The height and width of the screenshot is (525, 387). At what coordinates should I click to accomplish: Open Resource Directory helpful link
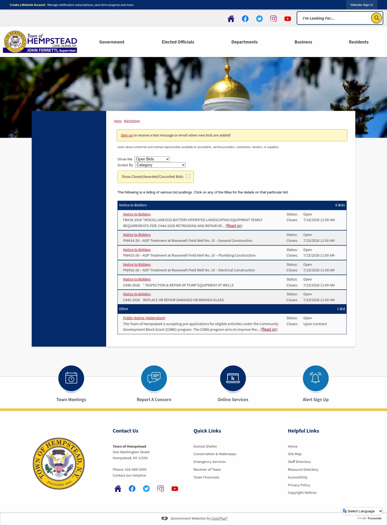coord(303,469)
